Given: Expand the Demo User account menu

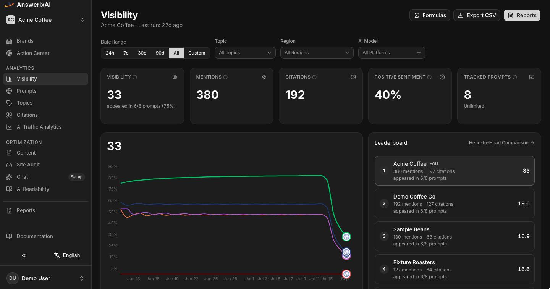Looking at the screenshot, I should pyautogui.click(x=45, y=278).
